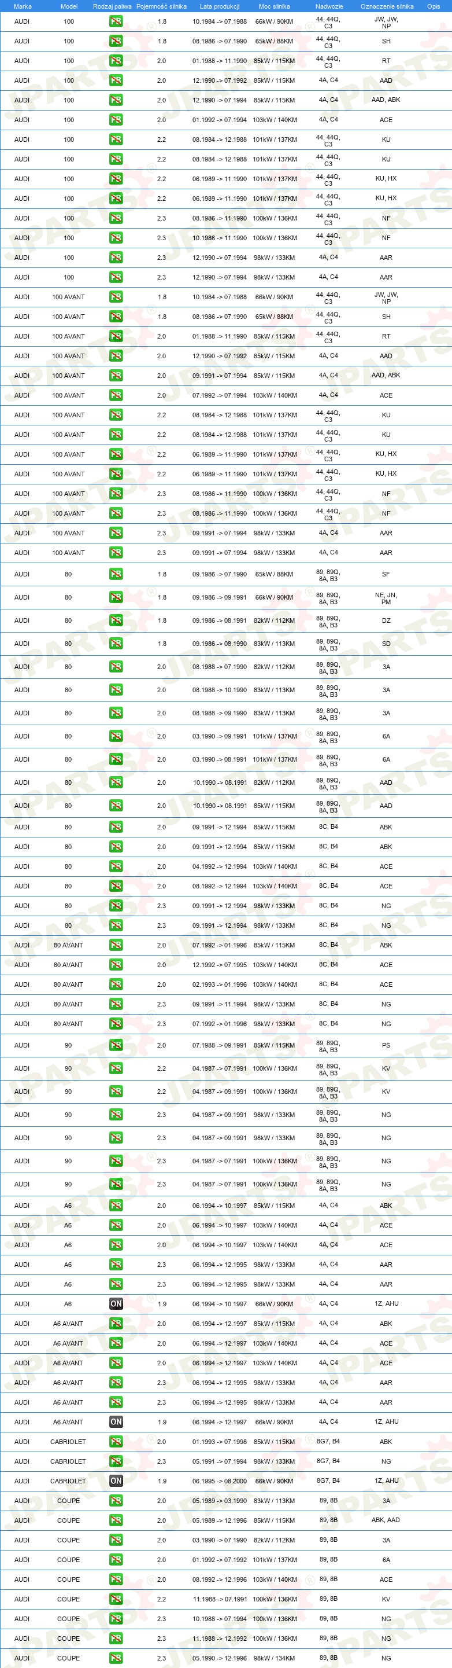Click petrol icon in COUPE 2.2 KV row
Image resolution: width=452 pixels, height=1668 pixels.
[x=116, y=1599]
